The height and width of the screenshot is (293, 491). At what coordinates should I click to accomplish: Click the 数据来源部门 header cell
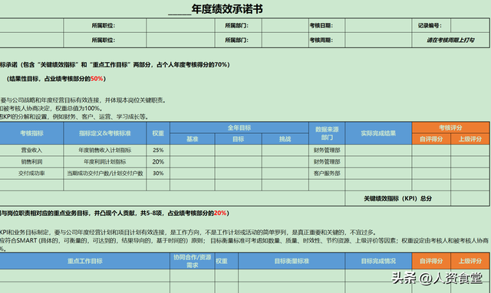[327, 133]
